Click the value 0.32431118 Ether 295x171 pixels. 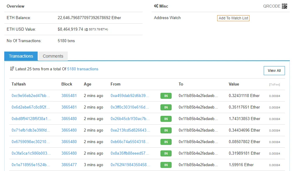coord(244,96)
